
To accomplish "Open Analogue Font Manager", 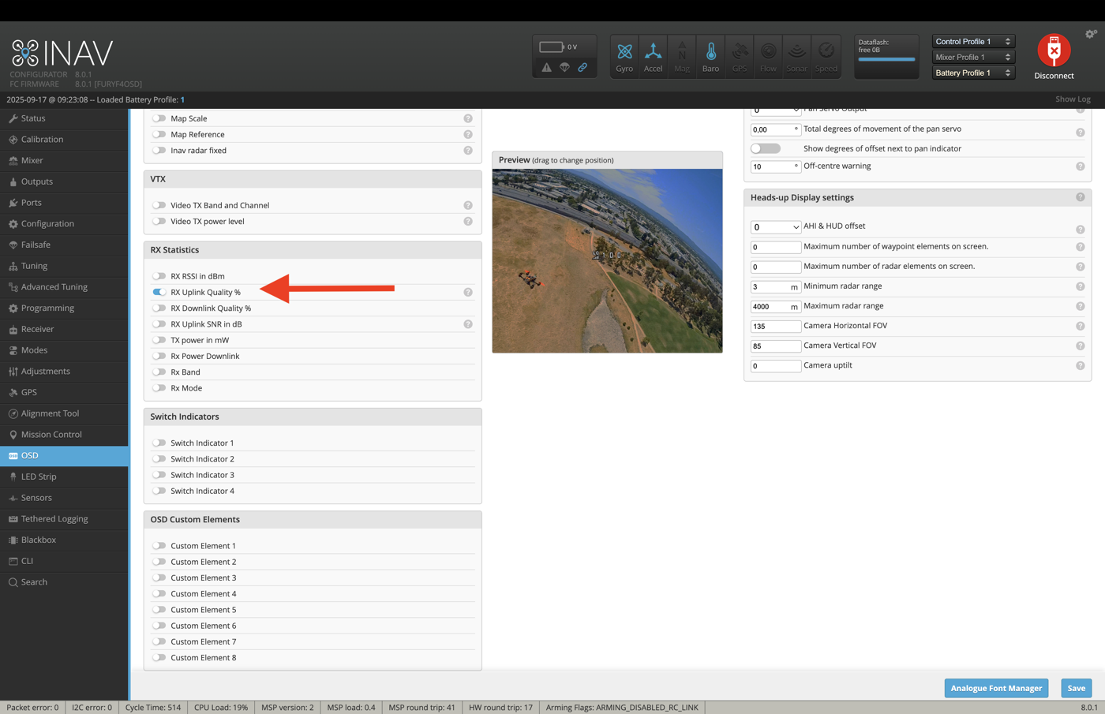I will point(996,688).
